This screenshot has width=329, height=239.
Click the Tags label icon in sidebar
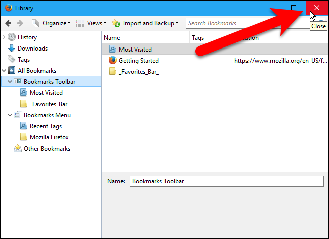[x=11, y=59]
